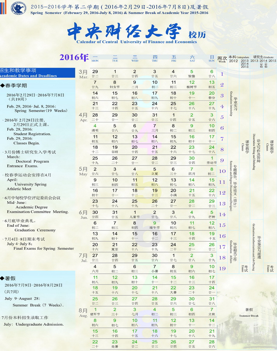This screenshot has width=277, height=351.
Task: Select the 妇女节 date cell in March
Action: pos(115,85)
